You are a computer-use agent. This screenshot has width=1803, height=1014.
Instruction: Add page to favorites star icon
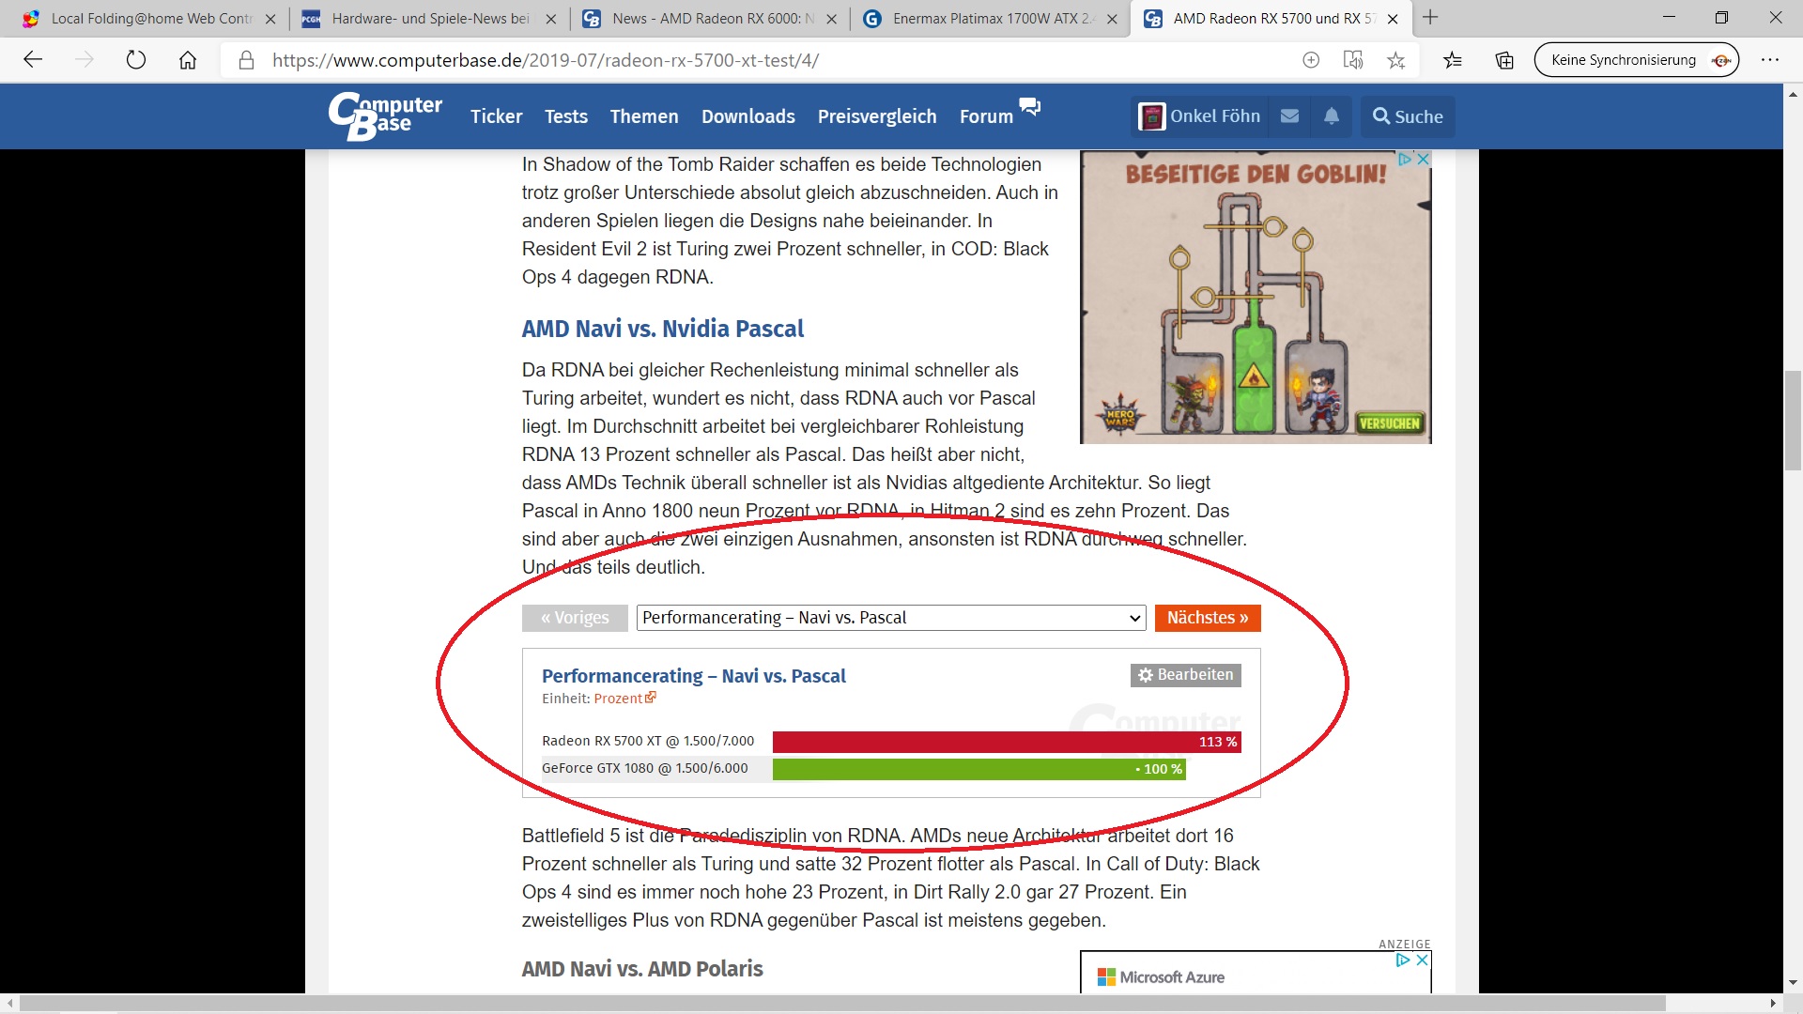[1395, 60]
